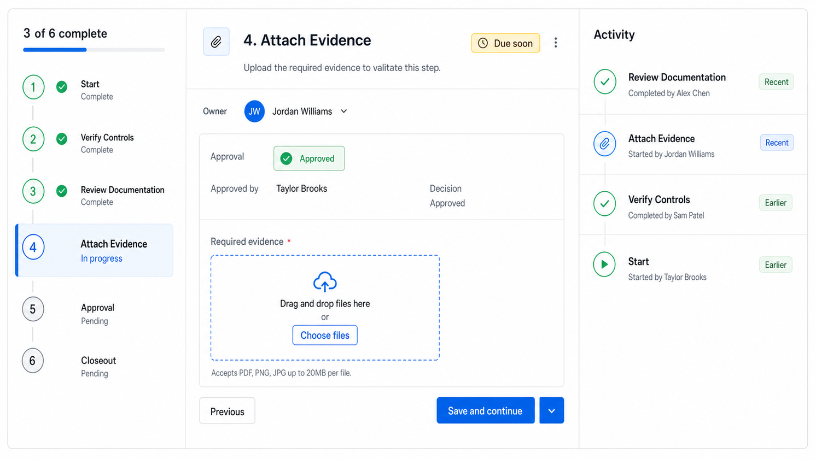Click 'Accepts PDF, PNG, JPG' helper text
The width and height of the screenshot is (816, 459).
[281, 373]
